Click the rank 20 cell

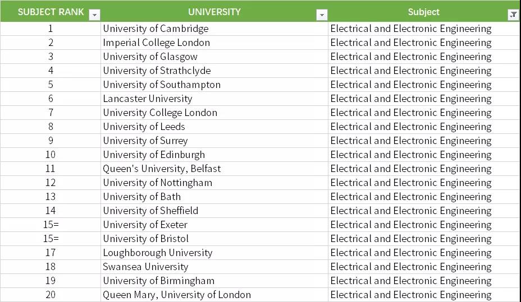click(51, 295)
